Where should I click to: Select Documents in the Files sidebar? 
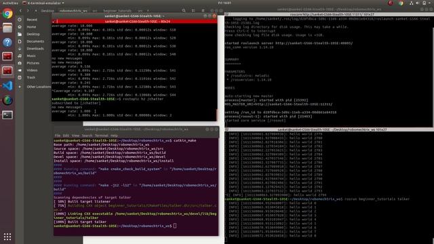click(x=35, y=41)
